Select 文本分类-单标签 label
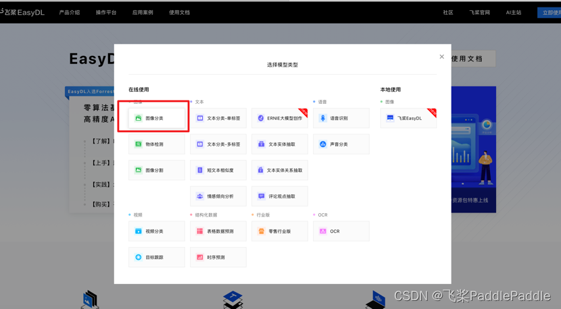The image size is (561, 309). pyautogui.click(x=224, y=118)
